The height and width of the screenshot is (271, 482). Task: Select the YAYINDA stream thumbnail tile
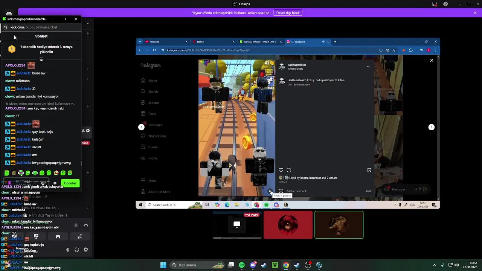[x=237, y=225]
